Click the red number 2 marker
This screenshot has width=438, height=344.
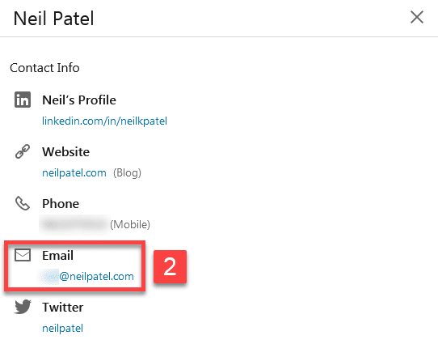[x=170, y=266]
